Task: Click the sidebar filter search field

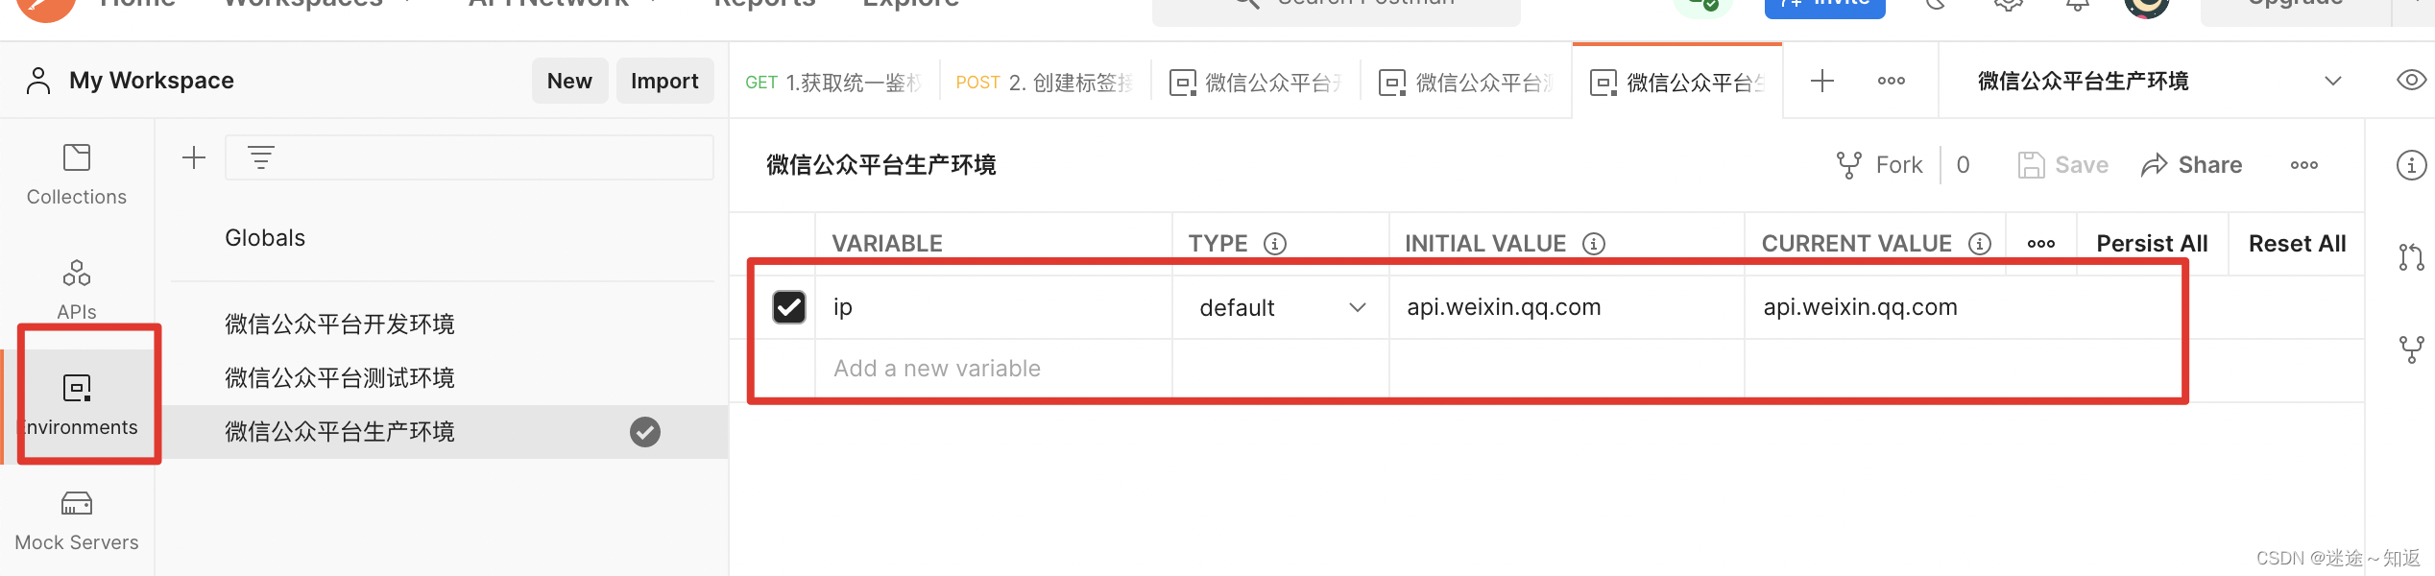Action: [x=470, y=157]
